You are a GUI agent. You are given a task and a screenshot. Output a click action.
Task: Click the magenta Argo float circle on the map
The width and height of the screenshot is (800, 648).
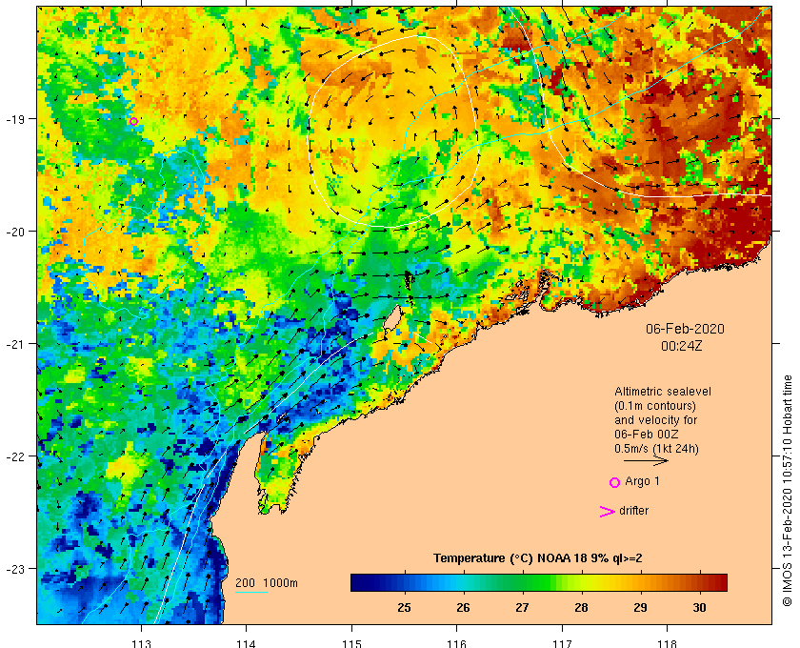[133, 122]
